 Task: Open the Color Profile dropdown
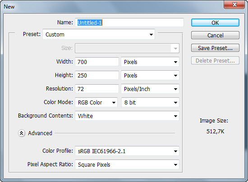pos(127,151)
